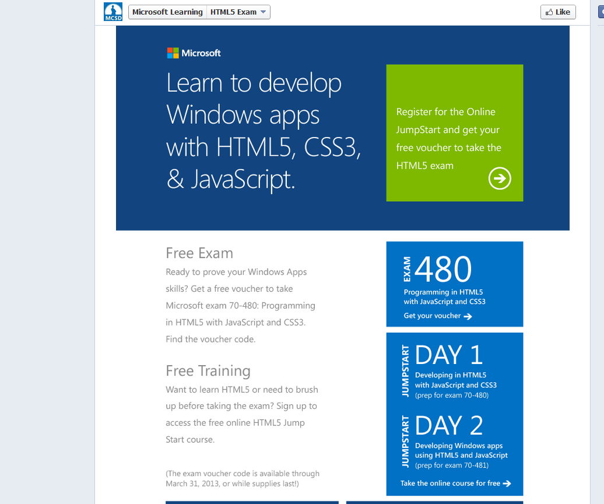The width and height of the screenshot is (604, 504).
Task: Click the dropdown arrow beside HTML5 Exam
Action: [263, 12]
